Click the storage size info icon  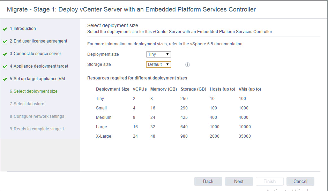187,64
